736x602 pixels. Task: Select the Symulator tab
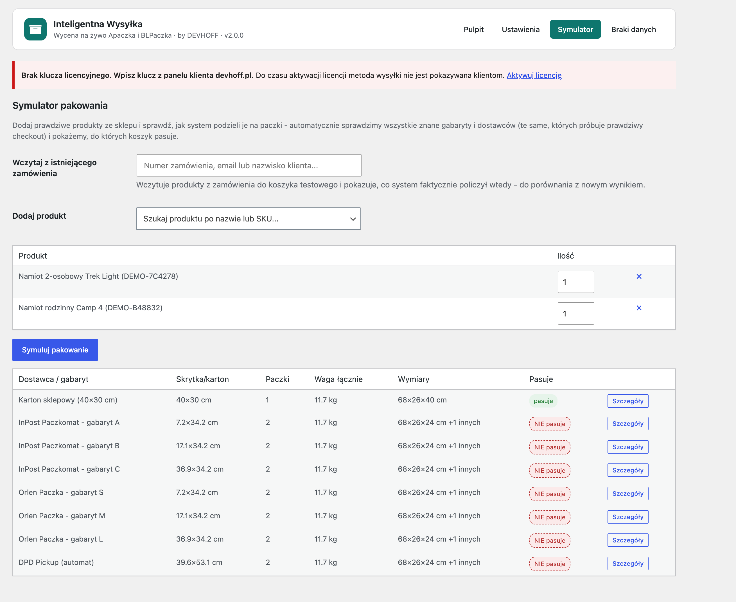click(575, 30)
